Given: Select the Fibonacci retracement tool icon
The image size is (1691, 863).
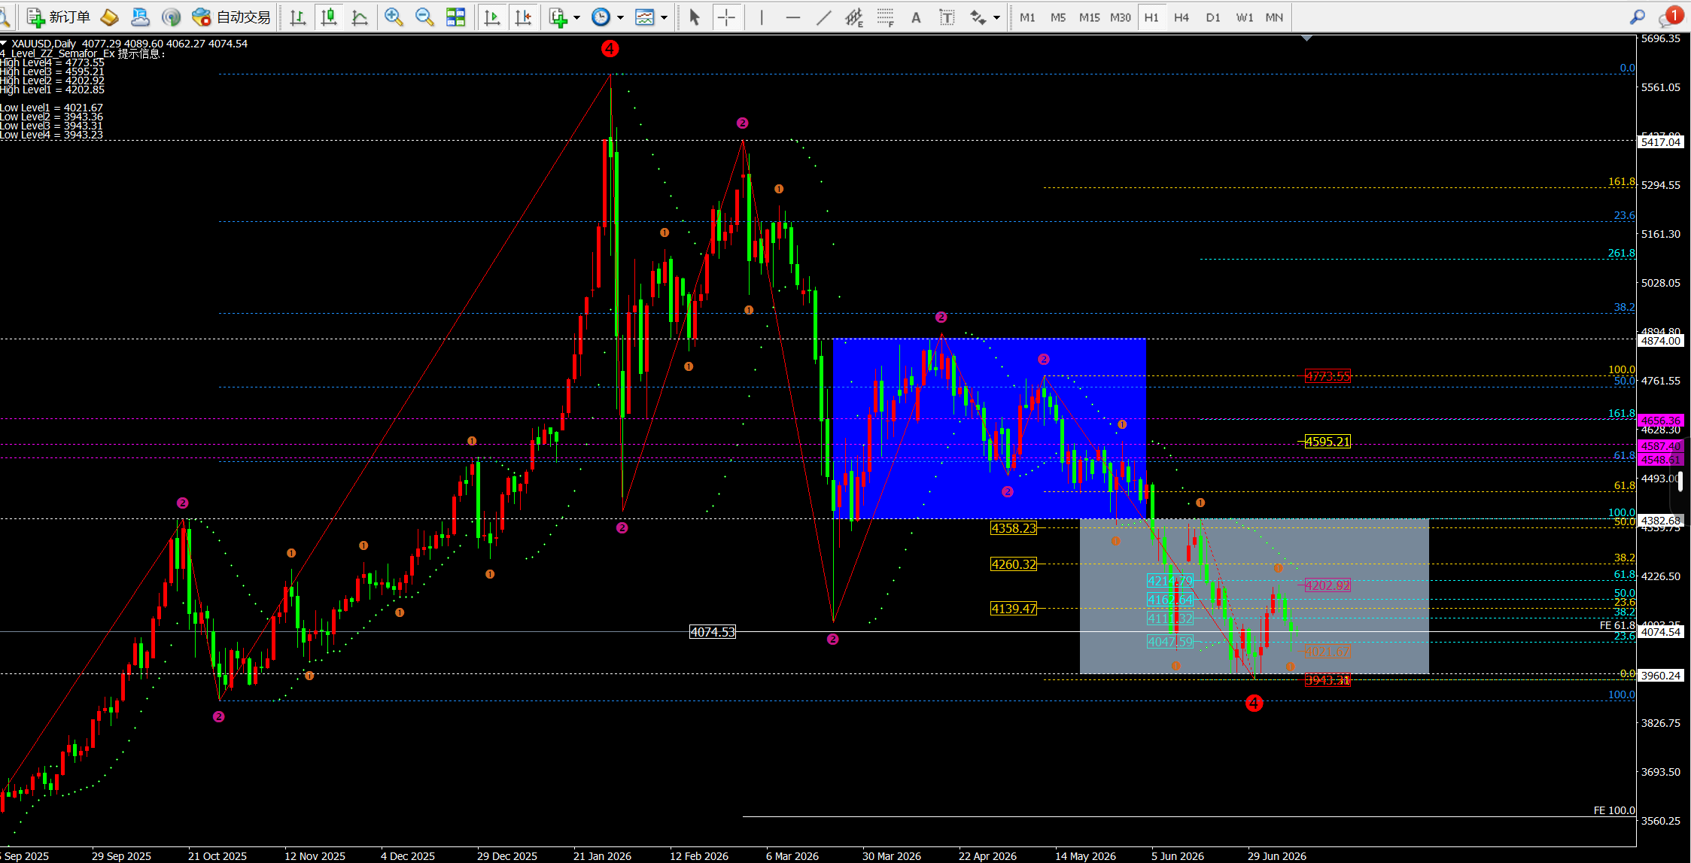Looking at the screenshot, I should pyautogui.click(x=885, y=17).
